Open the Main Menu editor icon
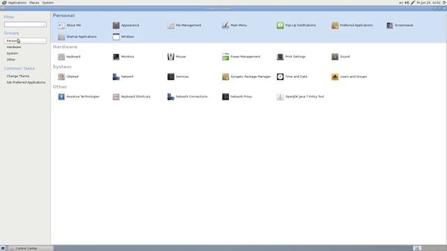Image resolution: width=447 pixels, height=251 pixels. point(226,25)
